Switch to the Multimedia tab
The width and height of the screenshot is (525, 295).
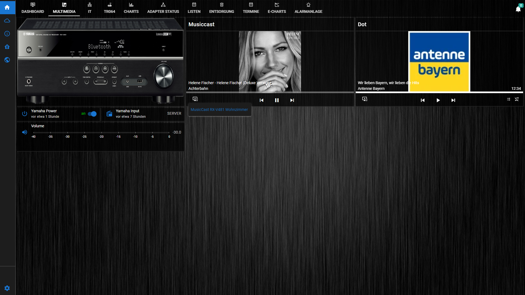pos(64,8)
